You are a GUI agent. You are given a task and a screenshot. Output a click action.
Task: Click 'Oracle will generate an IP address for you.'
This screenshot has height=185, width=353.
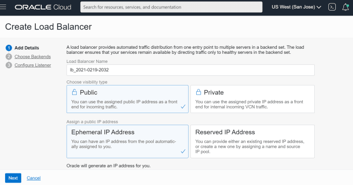coord(108,166)
